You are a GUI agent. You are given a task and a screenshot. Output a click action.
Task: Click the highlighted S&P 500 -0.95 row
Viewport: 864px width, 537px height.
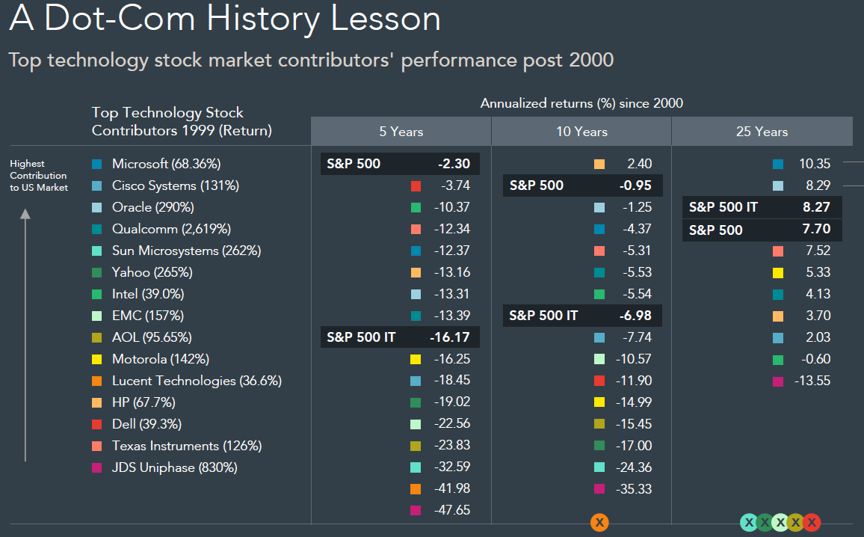(x=582, y=185)
